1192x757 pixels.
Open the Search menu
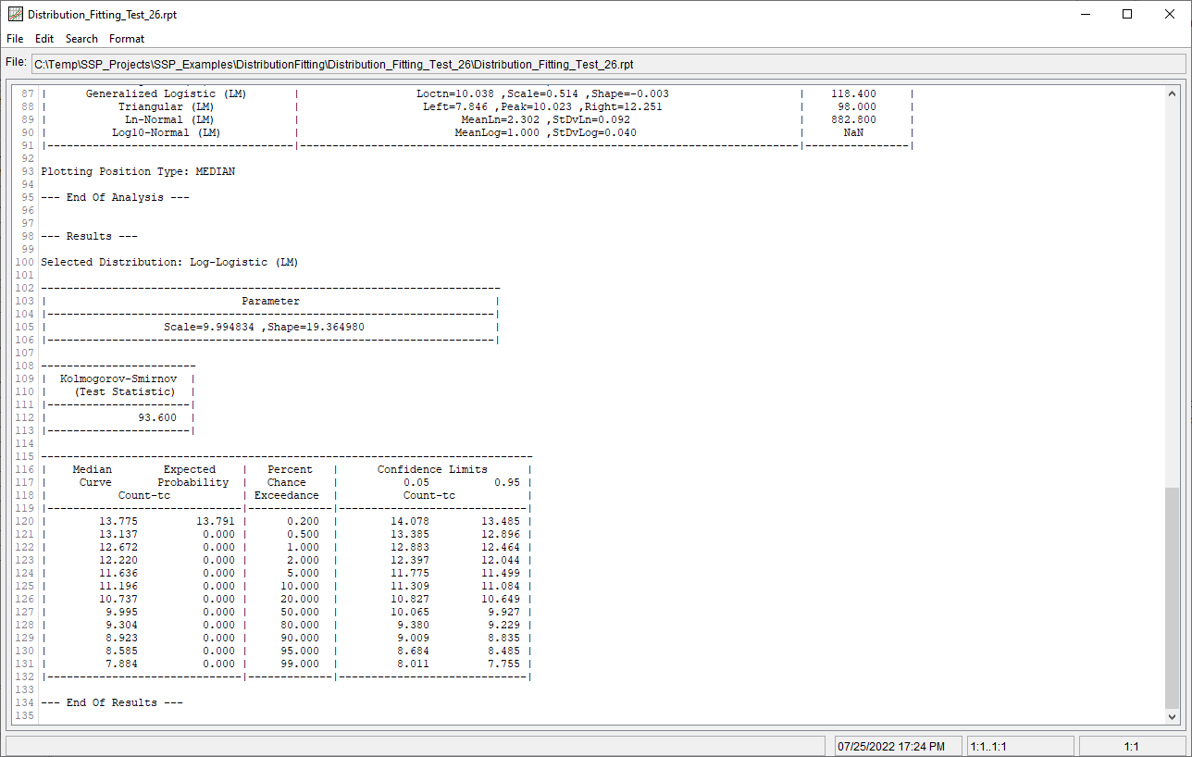point(81,39)
